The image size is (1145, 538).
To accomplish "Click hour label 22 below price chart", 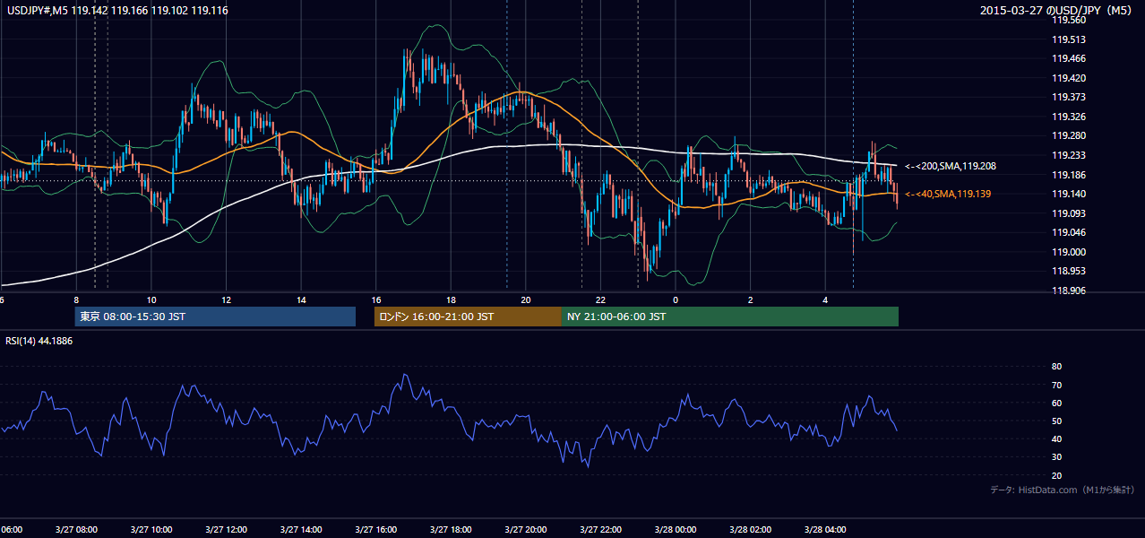I will [600, 300].
